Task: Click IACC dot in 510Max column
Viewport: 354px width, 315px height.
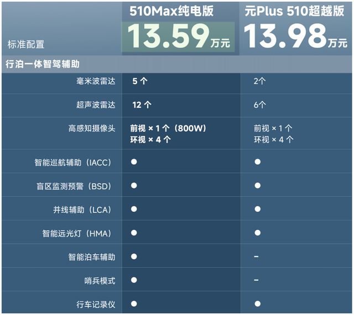Action: [134, 162]
